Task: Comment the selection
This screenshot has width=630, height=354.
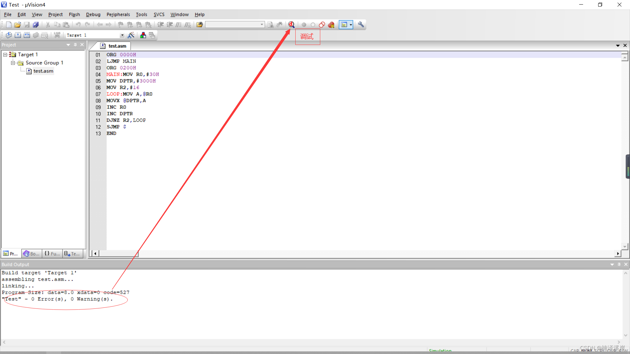Action: [x=178, y=25]
